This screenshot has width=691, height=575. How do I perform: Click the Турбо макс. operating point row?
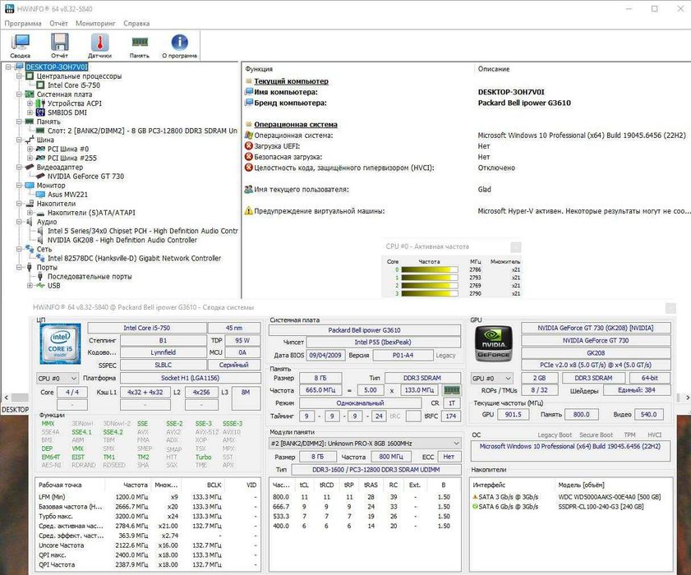pos(148,516)
